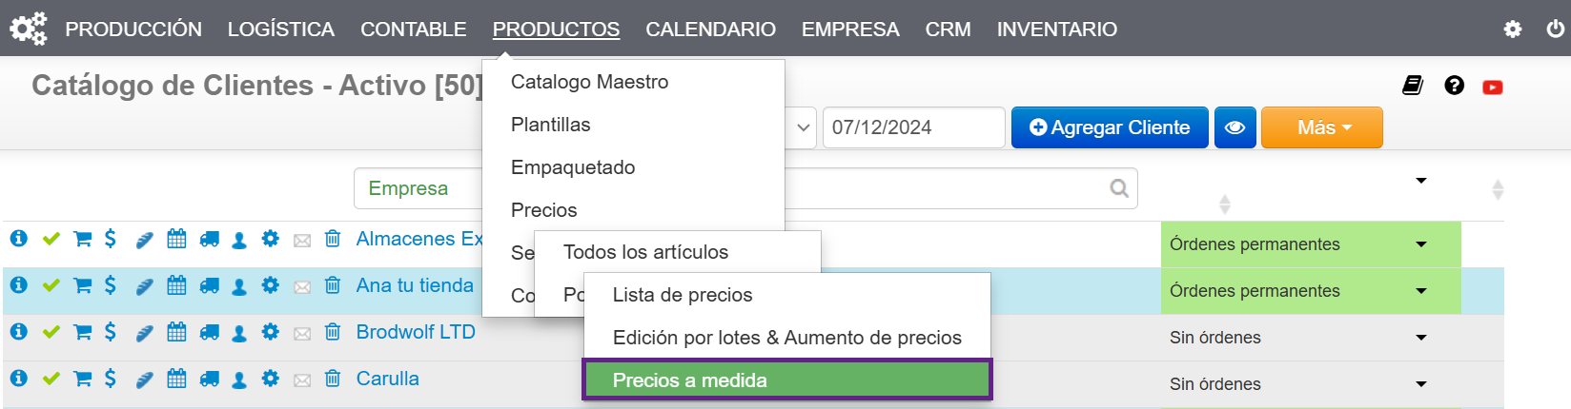Click the power logout icon
1571x409 pixels.
tap(1555, 29)
